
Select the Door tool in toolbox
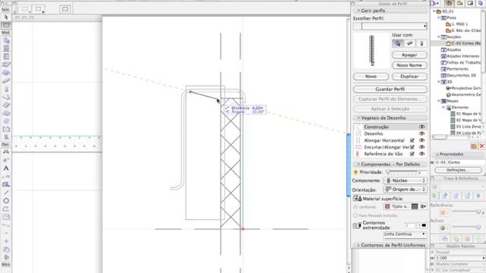coord(6,49)
